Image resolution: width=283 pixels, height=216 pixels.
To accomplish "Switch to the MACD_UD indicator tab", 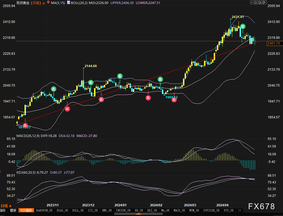I will tap(179, 210).
